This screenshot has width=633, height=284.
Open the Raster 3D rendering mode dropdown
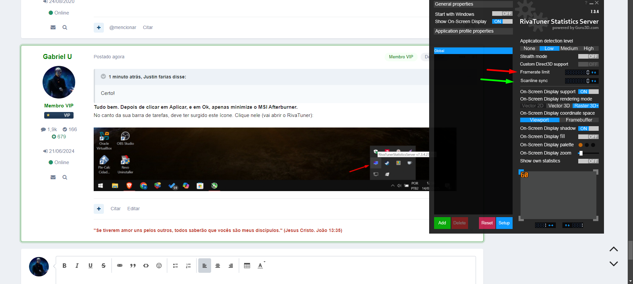pyautogui.click(x=586, y=106)
